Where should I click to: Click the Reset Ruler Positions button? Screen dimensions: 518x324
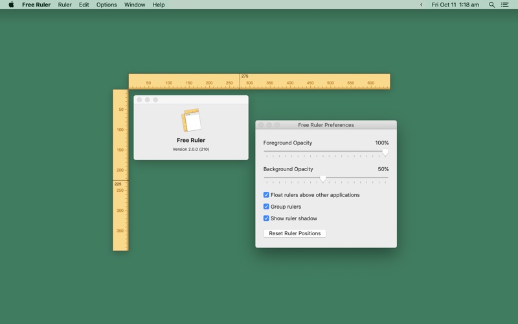295,233
